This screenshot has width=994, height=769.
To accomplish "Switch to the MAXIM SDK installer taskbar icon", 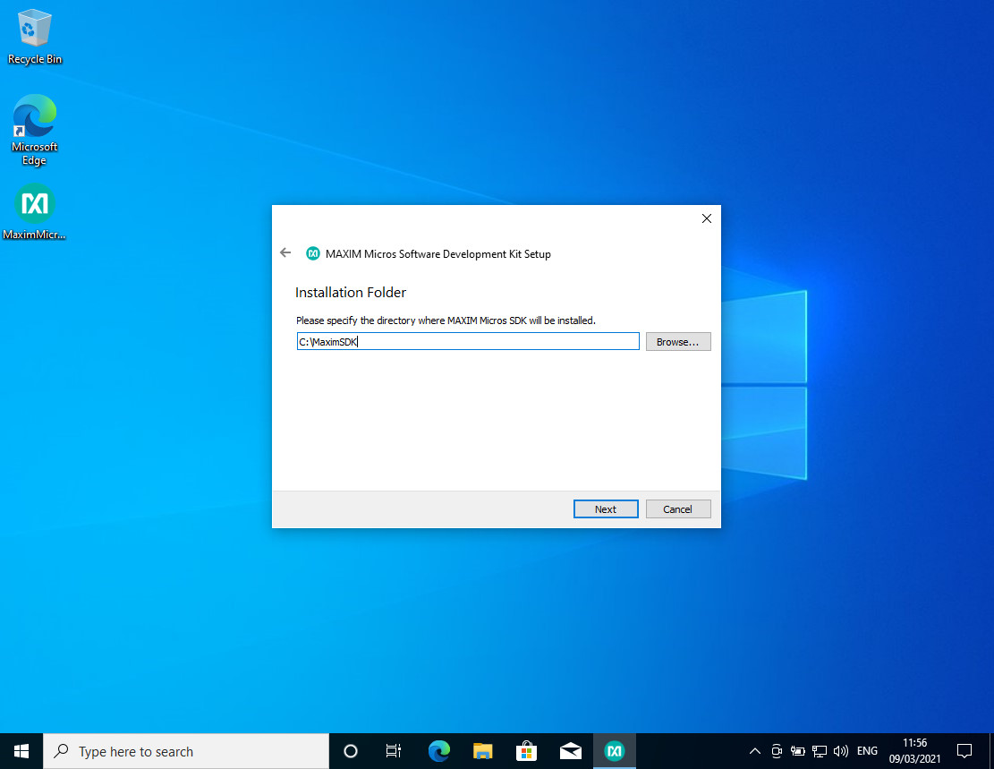I will (x=614, y=751).
